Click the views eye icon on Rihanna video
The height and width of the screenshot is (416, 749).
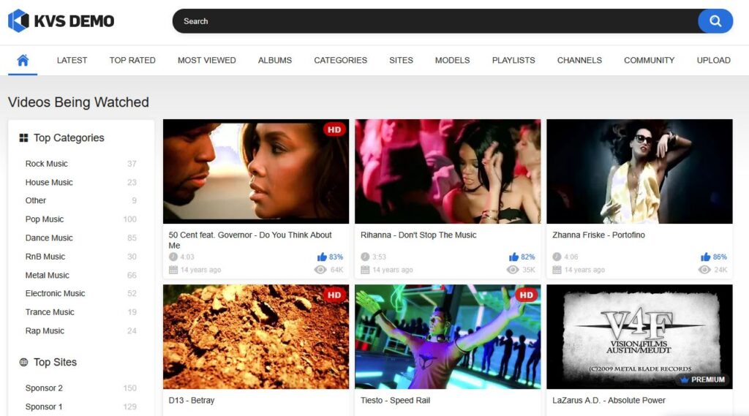coord(513,270)
